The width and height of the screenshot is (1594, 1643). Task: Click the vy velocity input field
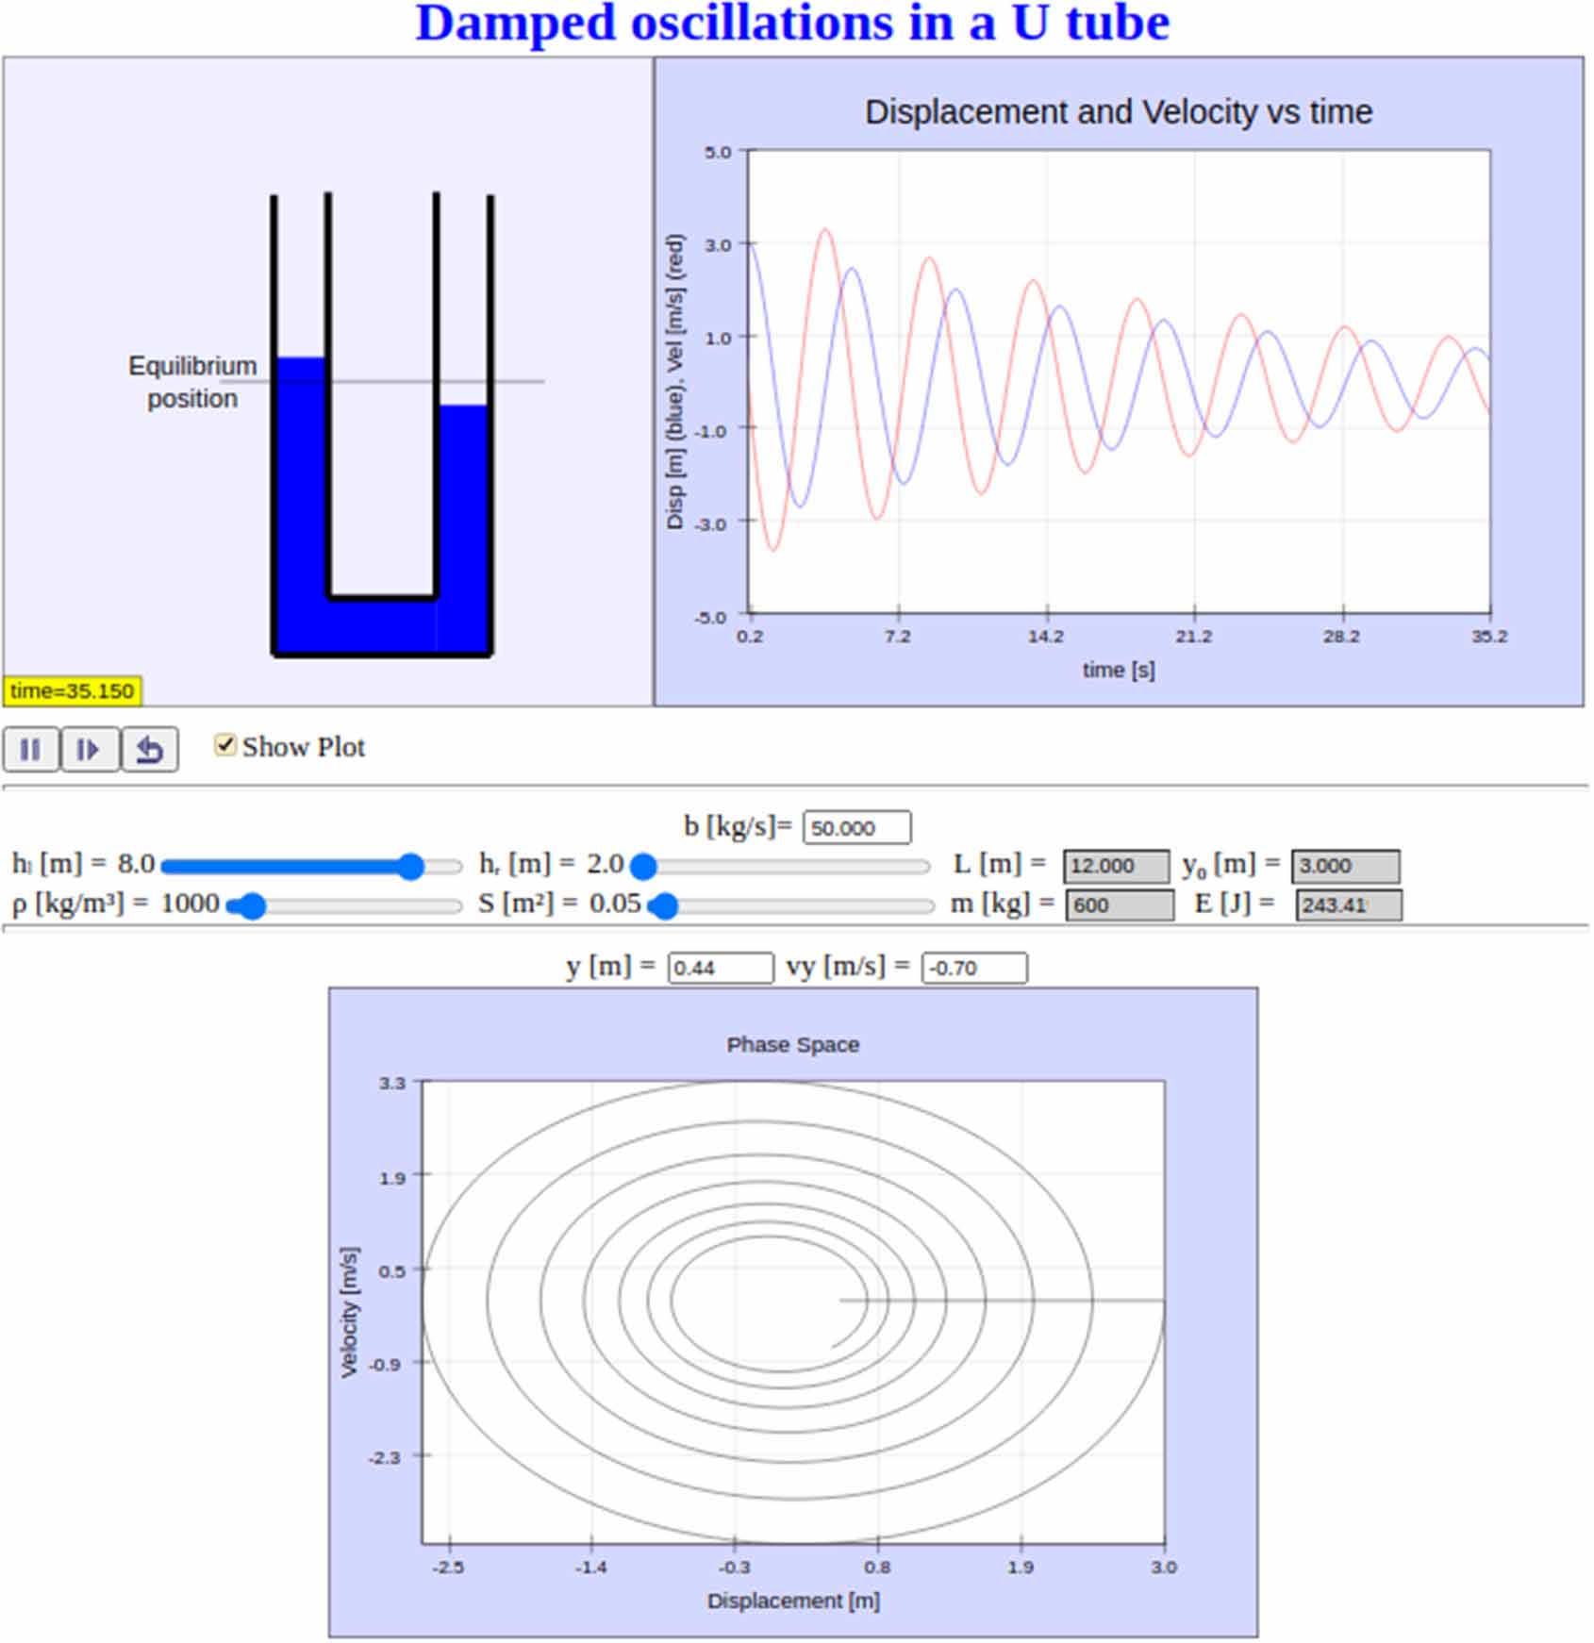[974, 968]
